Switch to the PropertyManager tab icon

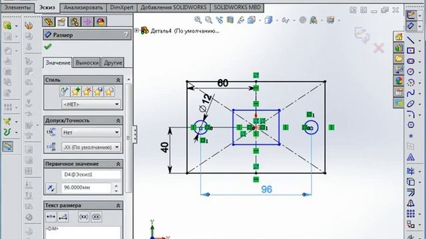(x=62, y=22)
